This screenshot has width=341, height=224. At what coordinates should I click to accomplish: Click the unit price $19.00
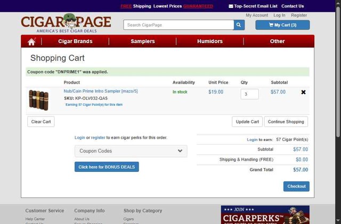pos(216,92)
